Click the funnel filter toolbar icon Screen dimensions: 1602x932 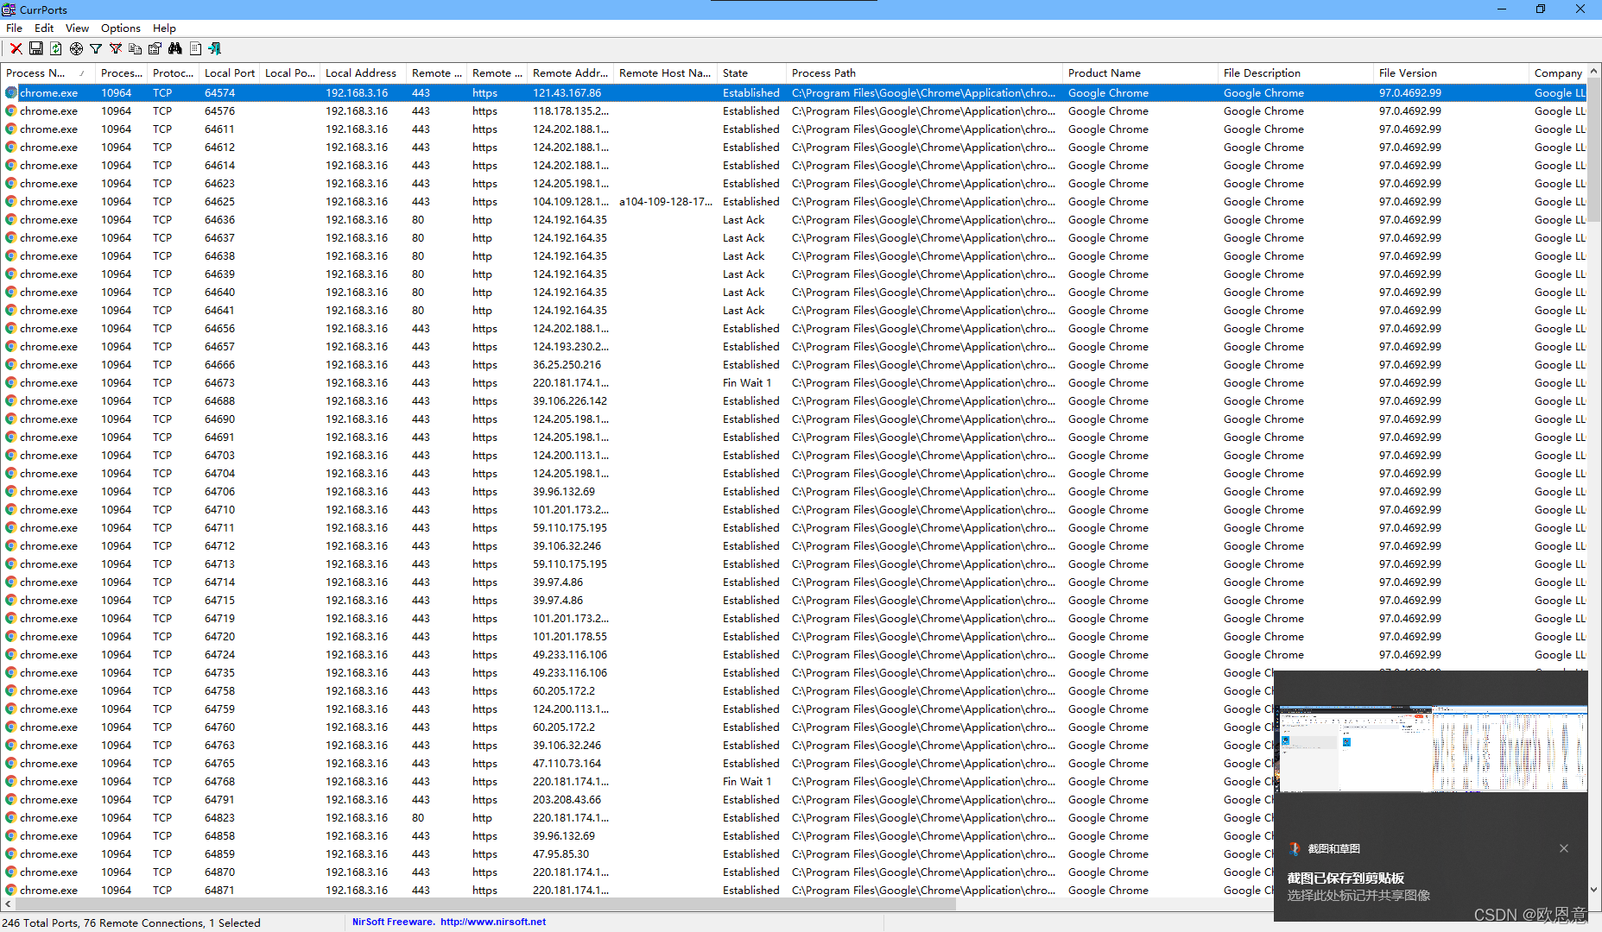point(96,48)
